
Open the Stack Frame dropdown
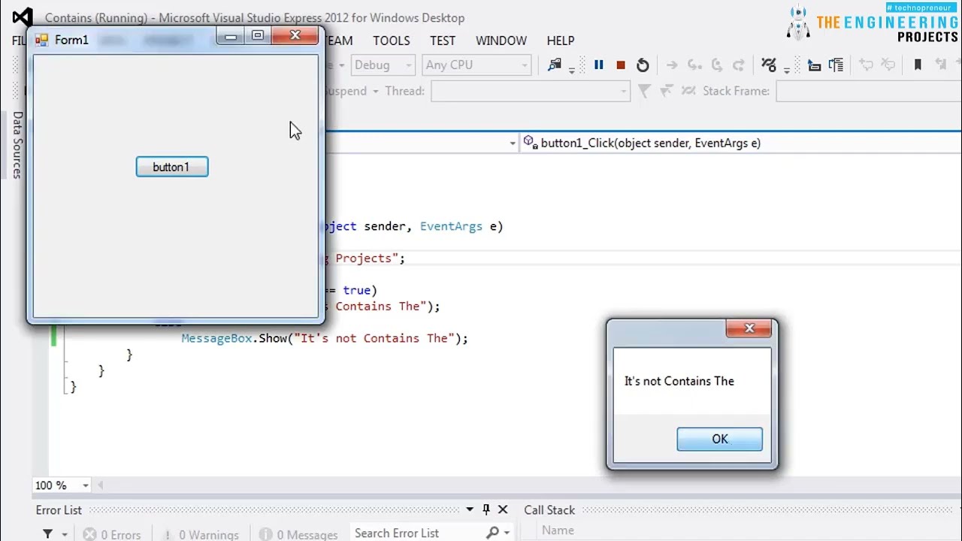tap(869, 91)
